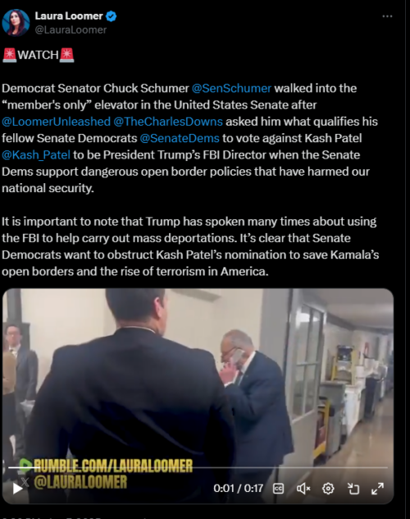
Task: Click the Rumble logo on the video overlay
Action: pyautogui.click(x=25, y=465)
